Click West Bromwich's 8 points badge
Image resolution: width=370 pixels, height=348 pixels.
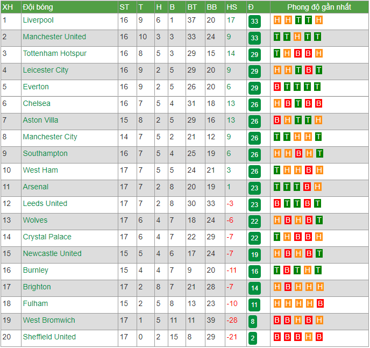[252, 322]
